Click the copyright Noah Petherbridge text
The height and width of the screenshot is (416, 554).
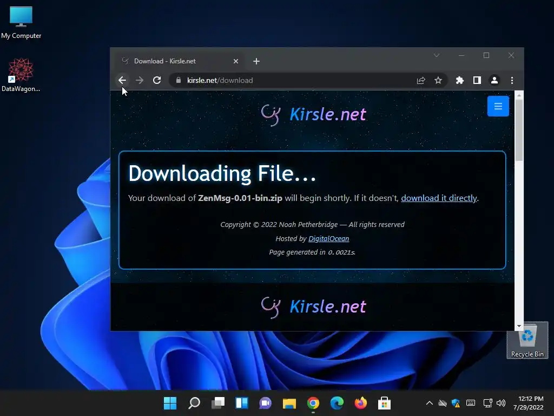coord(312,225)
